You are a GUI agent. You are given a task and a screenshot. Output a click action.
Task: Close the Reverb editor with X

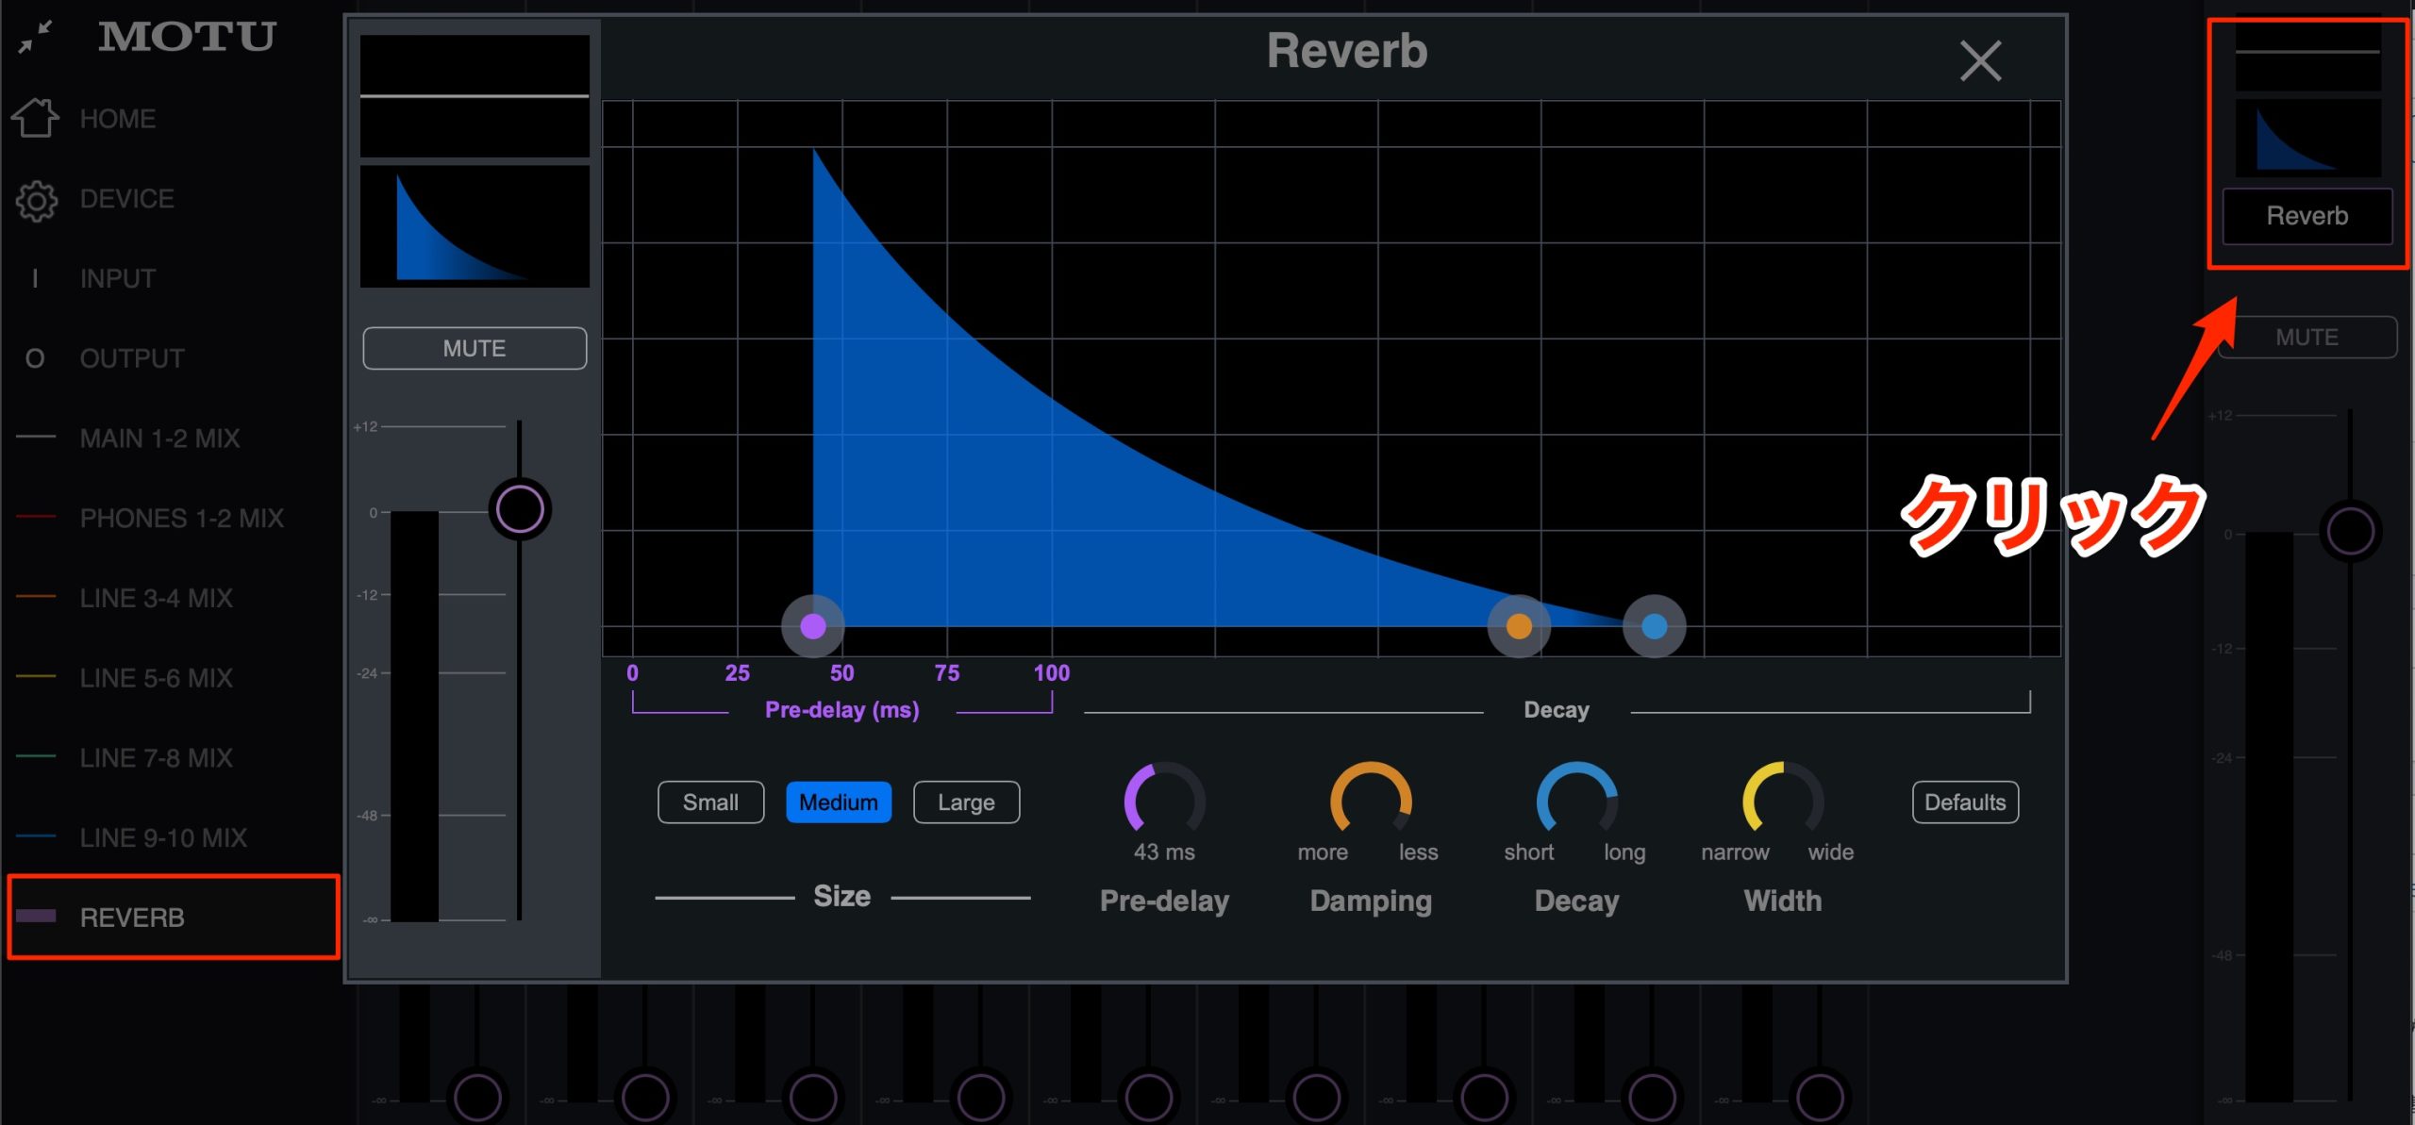[1980, 61]
